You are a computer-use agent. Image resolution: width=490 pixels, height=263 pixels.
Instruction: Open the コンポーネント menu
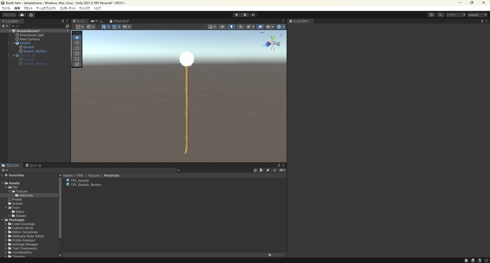point(67,9)
